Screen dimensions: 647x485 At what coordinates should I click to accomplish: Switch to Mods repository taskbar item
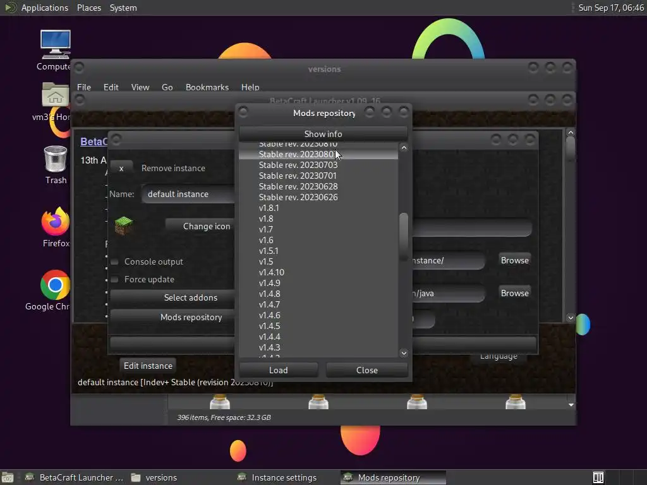(393, 477)
